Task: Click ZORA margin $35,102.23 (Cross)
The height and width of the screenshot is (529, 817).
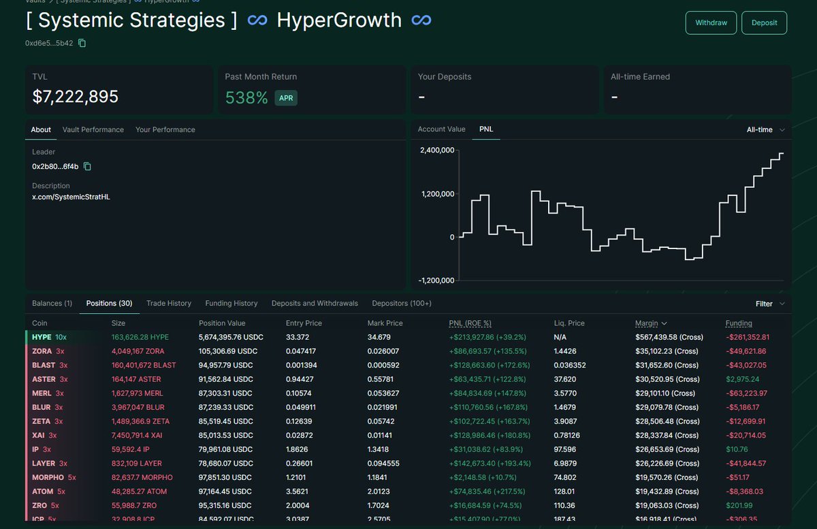Action: point(667,351)
